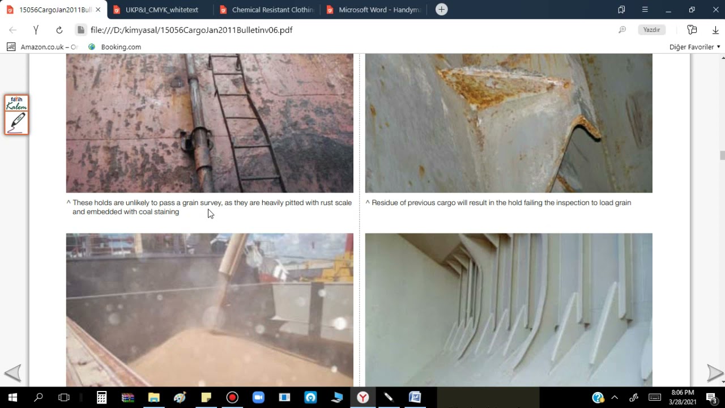The image size is (725, 408).
Task: Open the Yandex home Y icon
Action: 36,30
